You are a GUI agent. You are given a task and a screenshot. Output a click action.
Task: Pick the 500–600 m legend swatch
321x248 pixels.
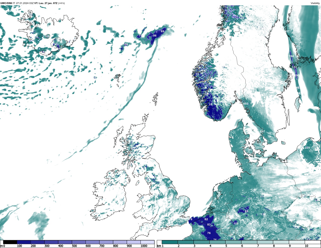79,242
